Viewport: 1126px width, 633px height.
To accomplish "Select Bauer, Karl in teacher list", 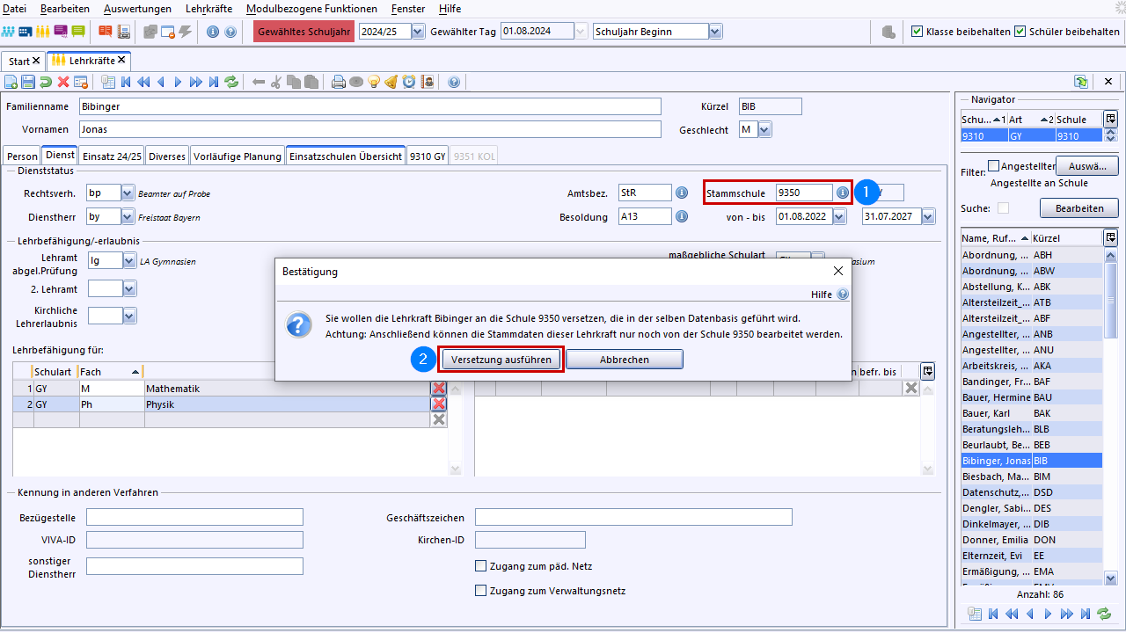I will [1032, 413].
